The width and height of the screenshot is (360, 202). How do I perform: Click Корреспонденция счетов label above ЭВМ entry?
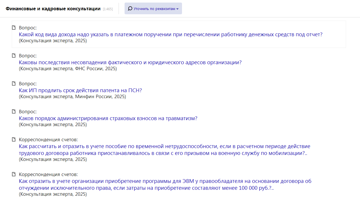pos(48,174)
